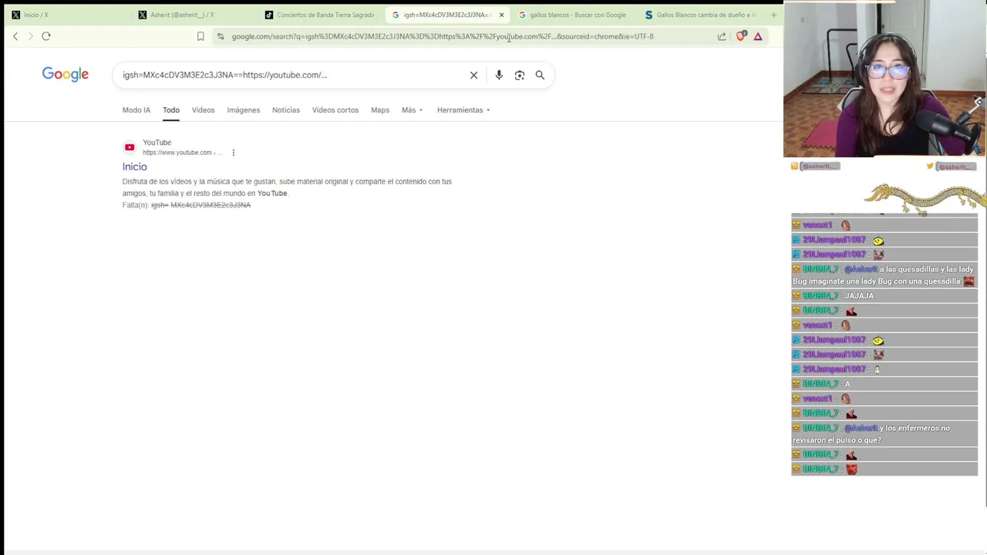
Task: Open the Inicio result link
Action: pyautogui.click(x=134, y=166)
